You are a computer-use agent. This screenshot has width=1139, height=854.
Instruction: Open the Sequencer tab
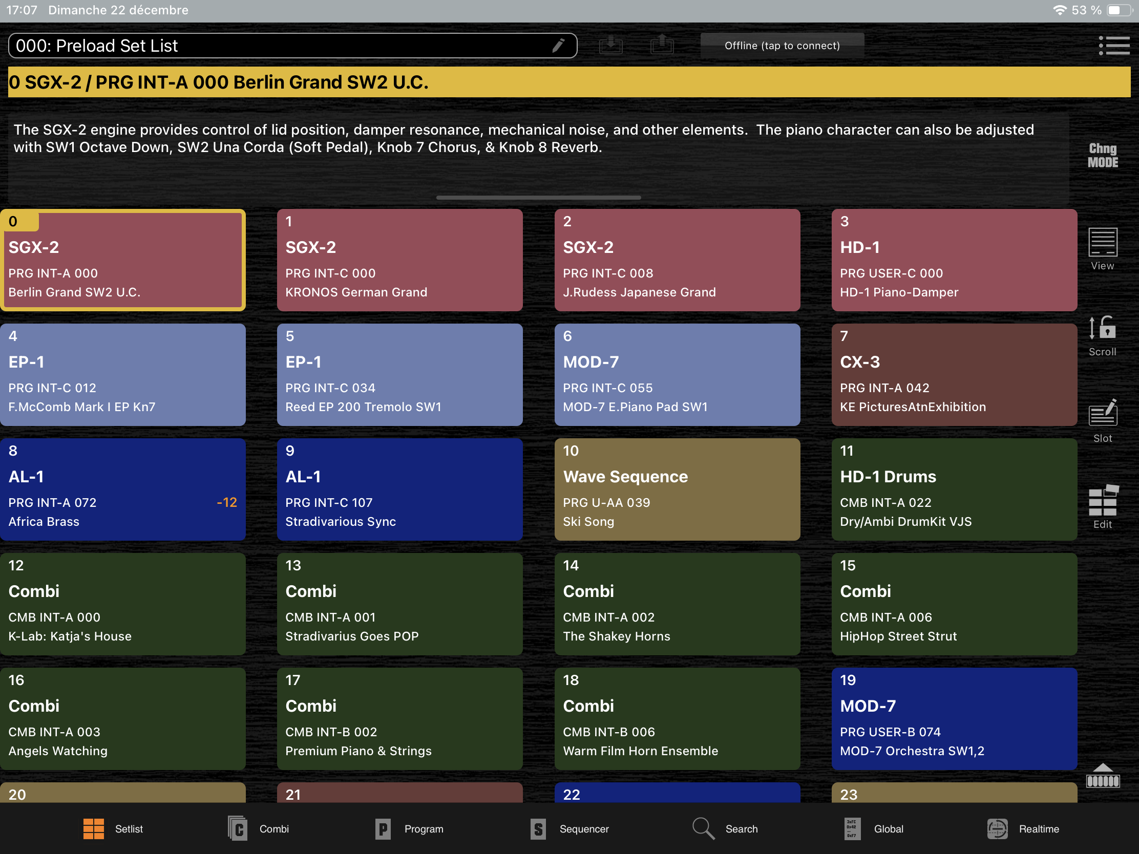569,829
